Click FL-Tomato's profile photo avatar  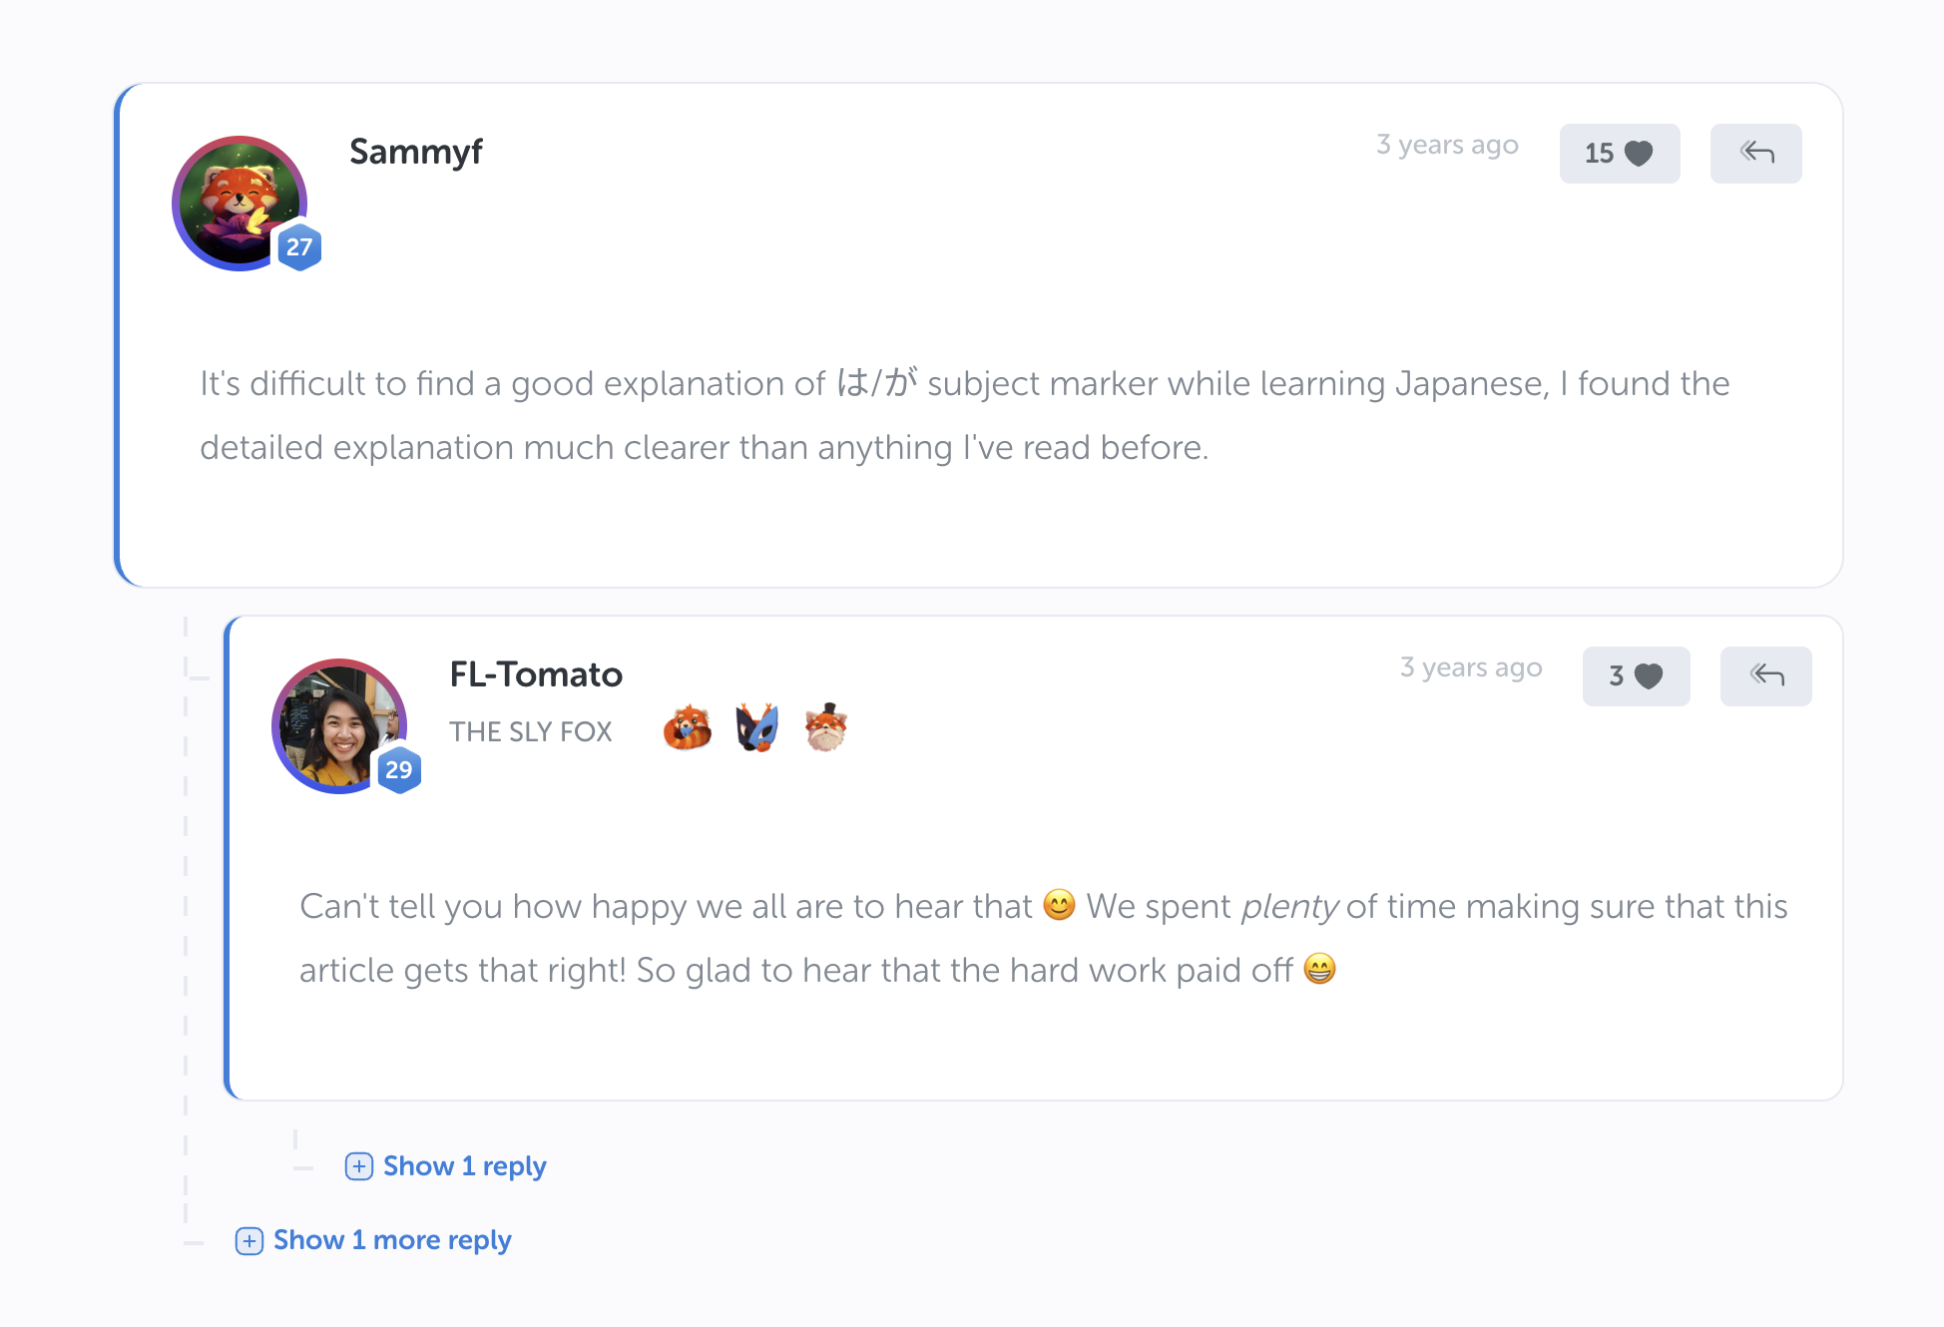[x=337, y=724]
